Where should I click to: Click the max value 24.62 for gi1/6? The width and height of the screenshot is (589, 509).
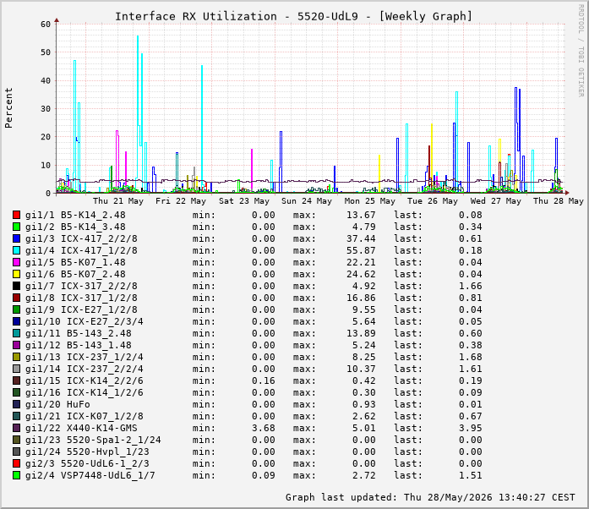(361, 274)
